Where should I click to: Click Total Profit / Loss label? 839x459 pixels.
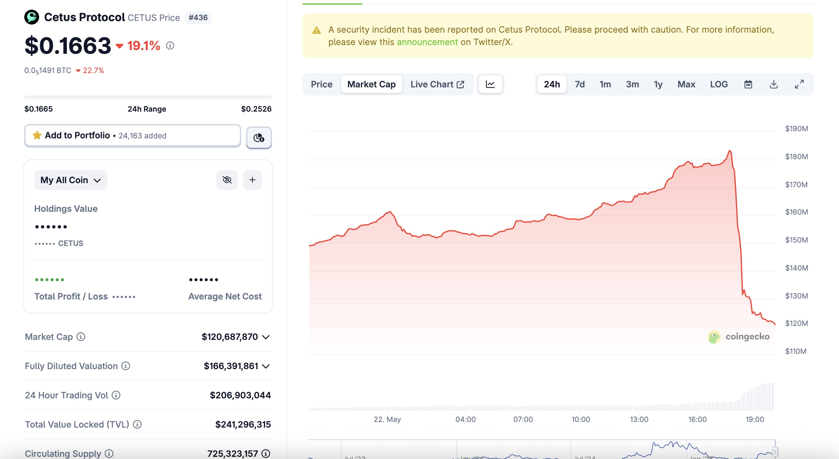click(71, 296)
